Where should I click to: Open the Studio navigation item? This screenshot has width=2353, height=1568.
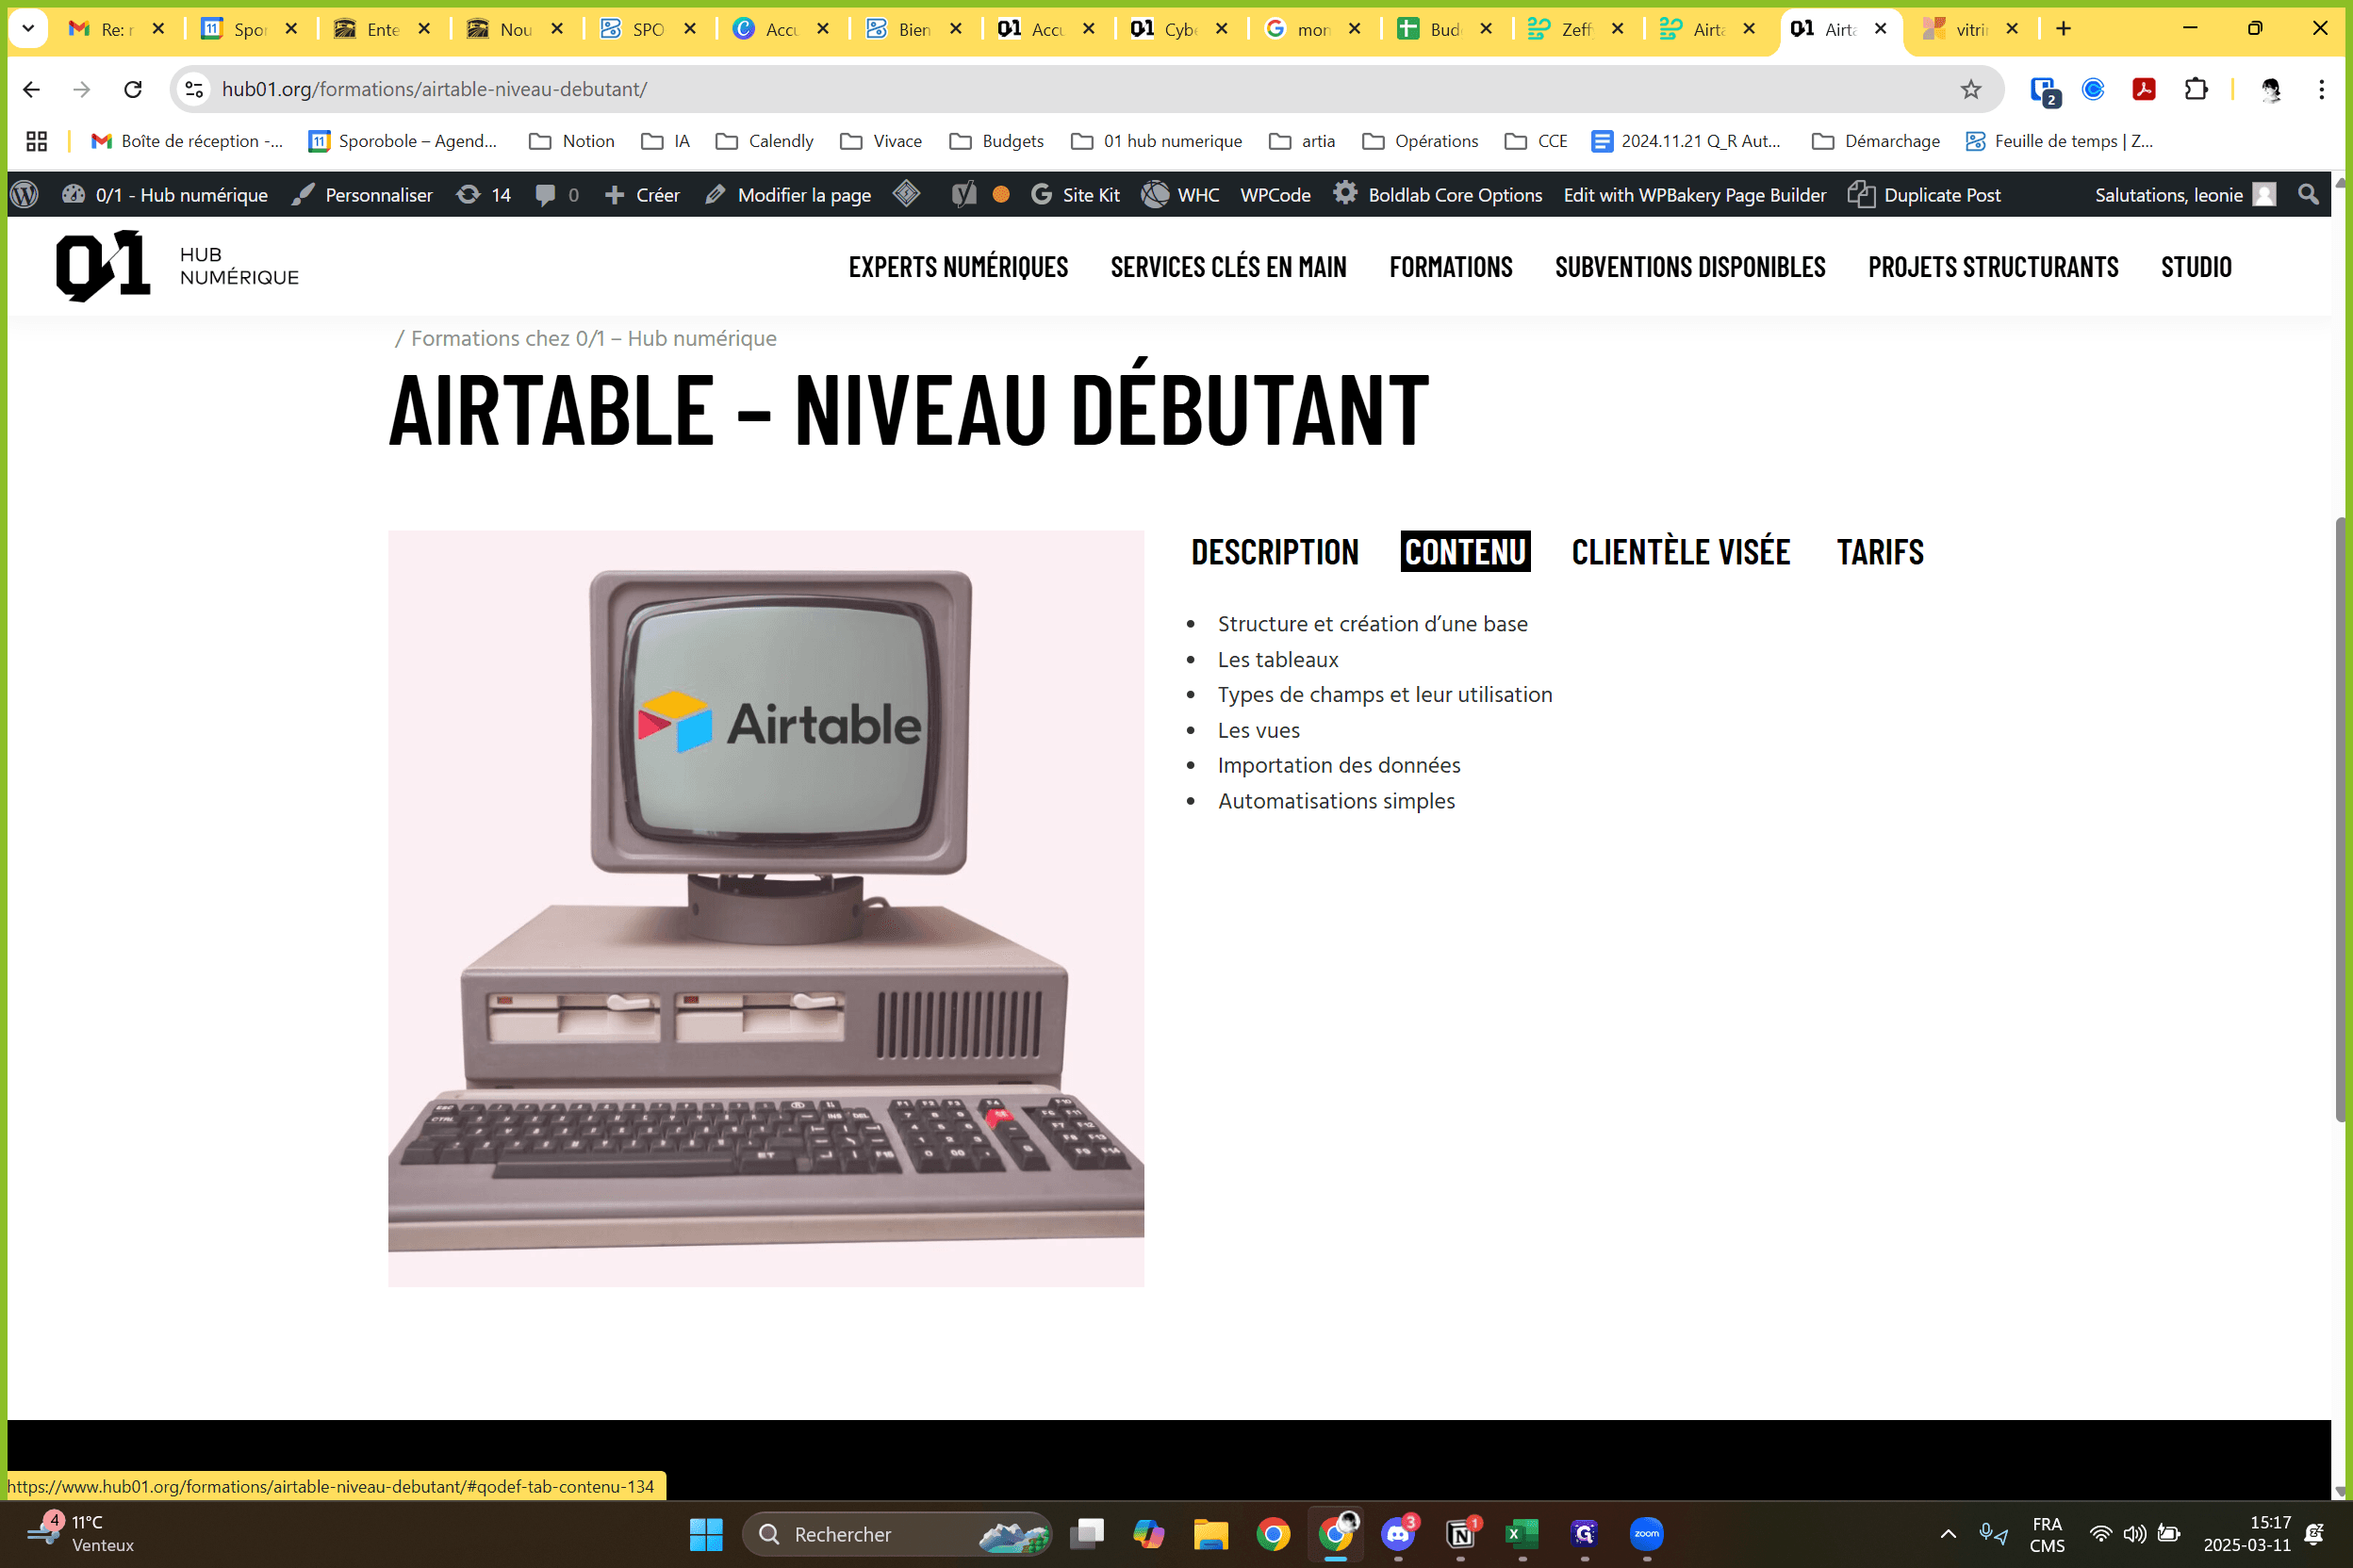pyautogui.click(x=2196, y=267)
